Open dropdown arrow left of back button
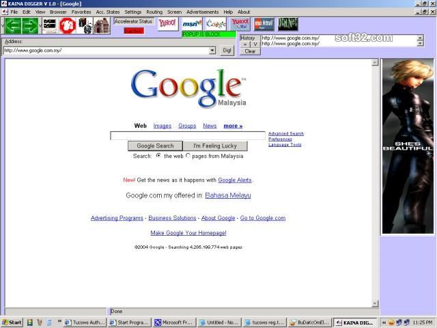The image size is (437, 328). [3, 26]
